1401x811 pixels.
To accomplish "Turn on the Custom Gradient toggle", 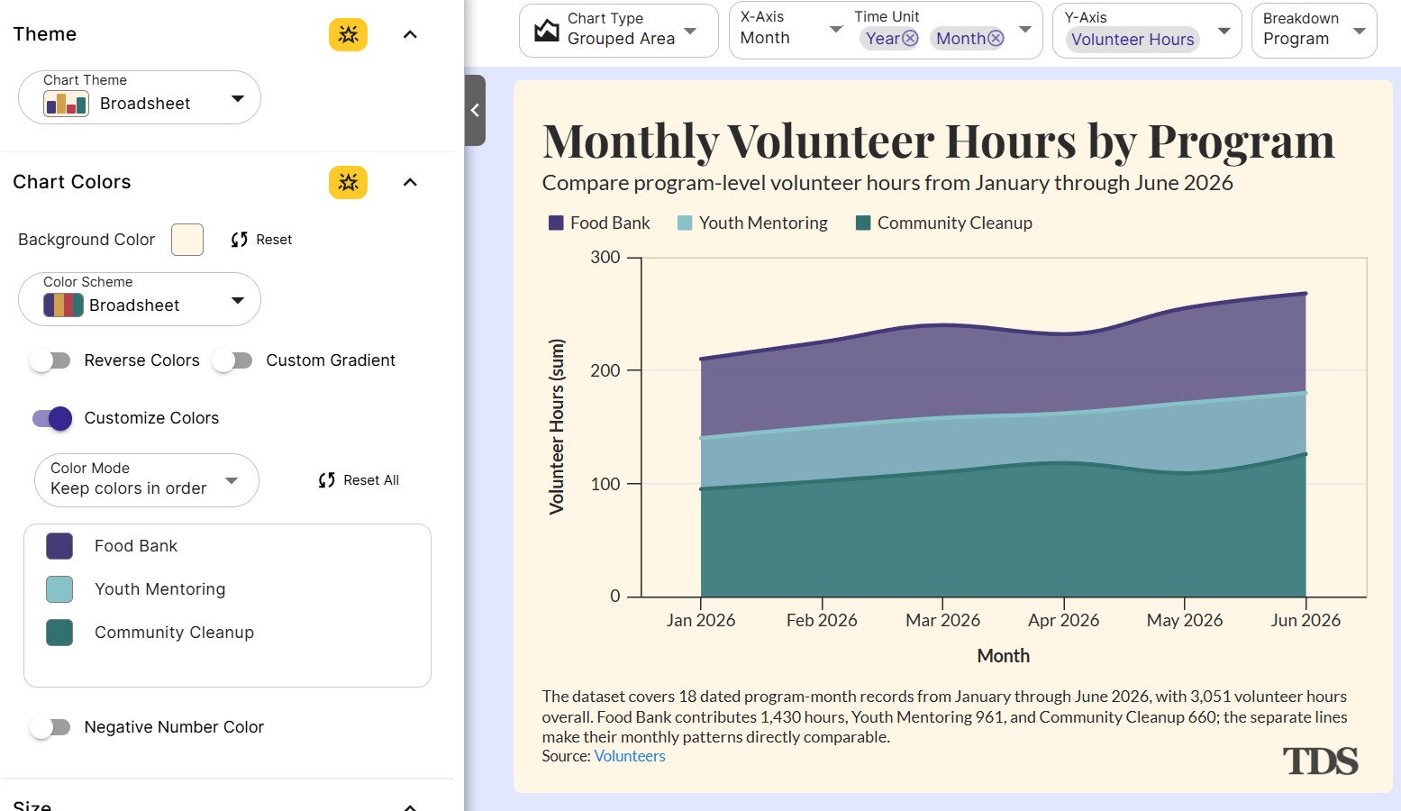I will coord(232,360).
